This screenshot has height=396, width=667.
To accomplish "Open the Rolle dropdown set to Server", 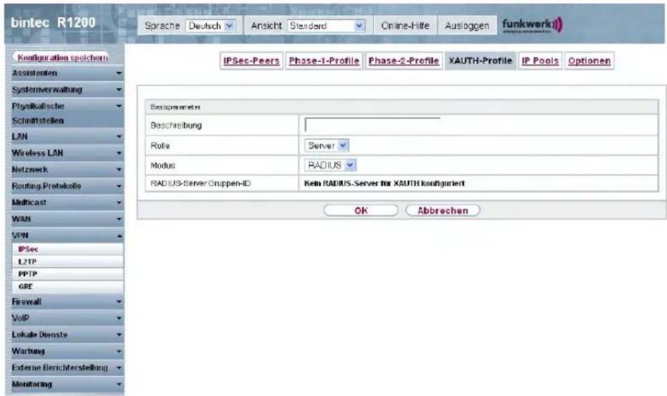I will [327, 145].
